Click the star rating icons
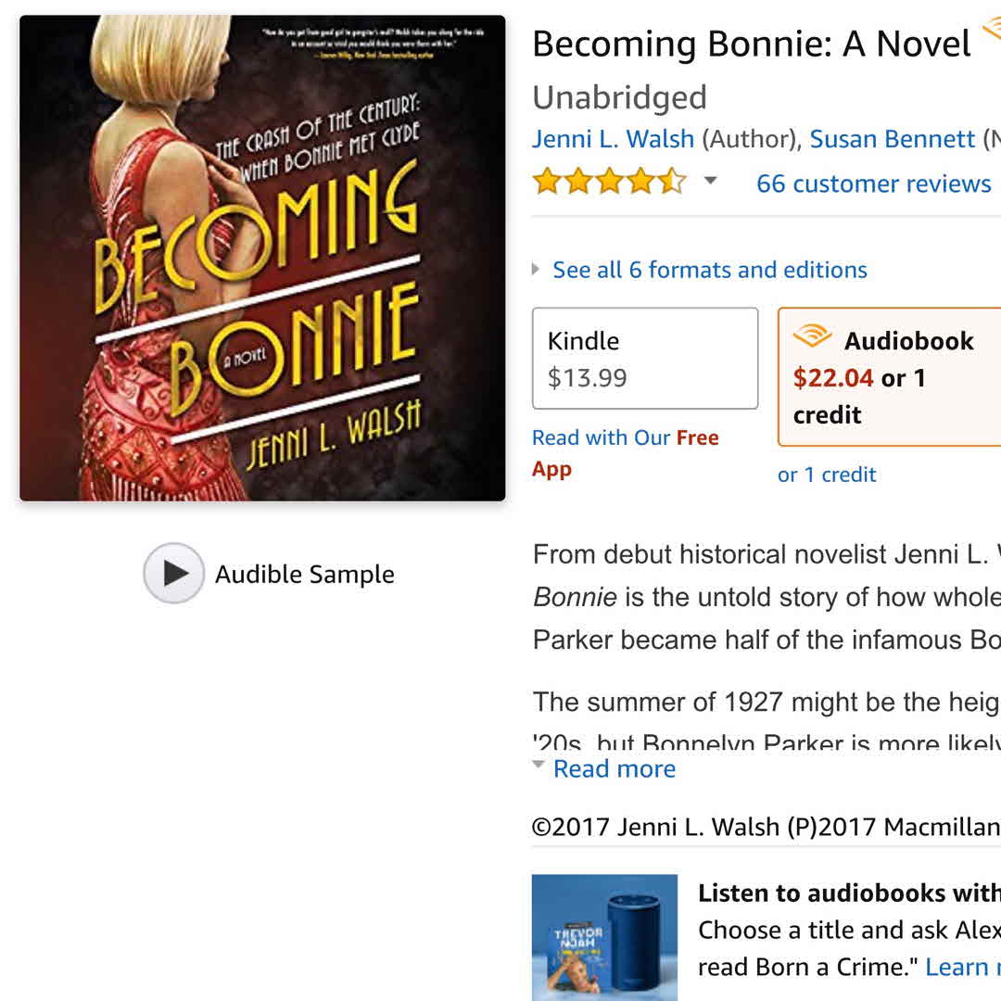 pos(609,182)
